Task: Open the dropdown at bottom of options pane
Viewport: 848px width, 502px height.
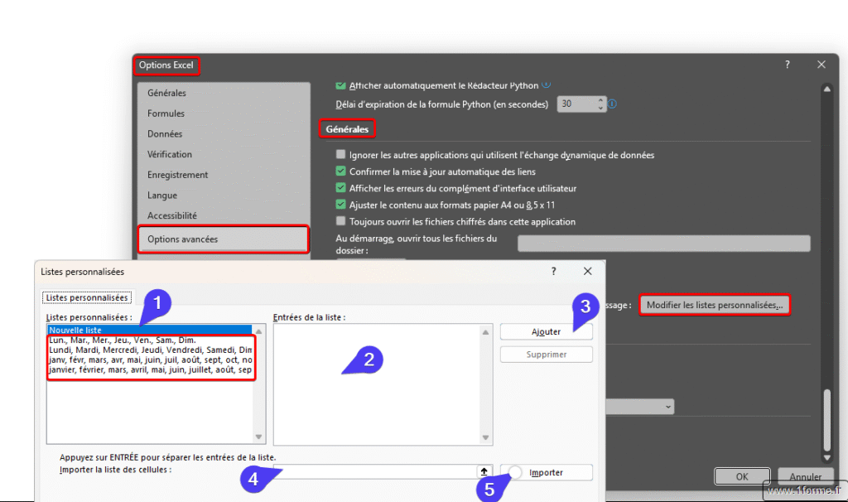Action: point(667,407)
